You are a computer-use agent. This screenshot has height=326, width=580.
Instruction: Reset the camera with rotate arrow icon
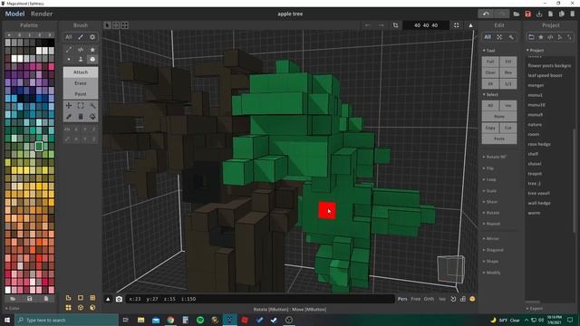click(453, 299)
